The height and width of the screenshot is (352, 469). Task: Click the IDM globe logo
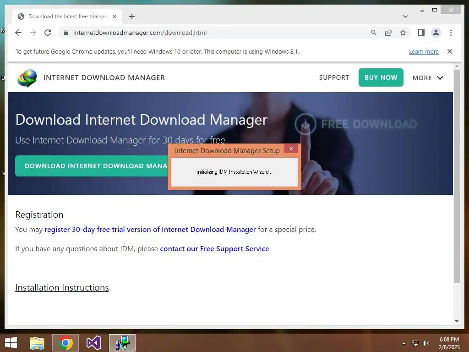(x=27, y=78)
